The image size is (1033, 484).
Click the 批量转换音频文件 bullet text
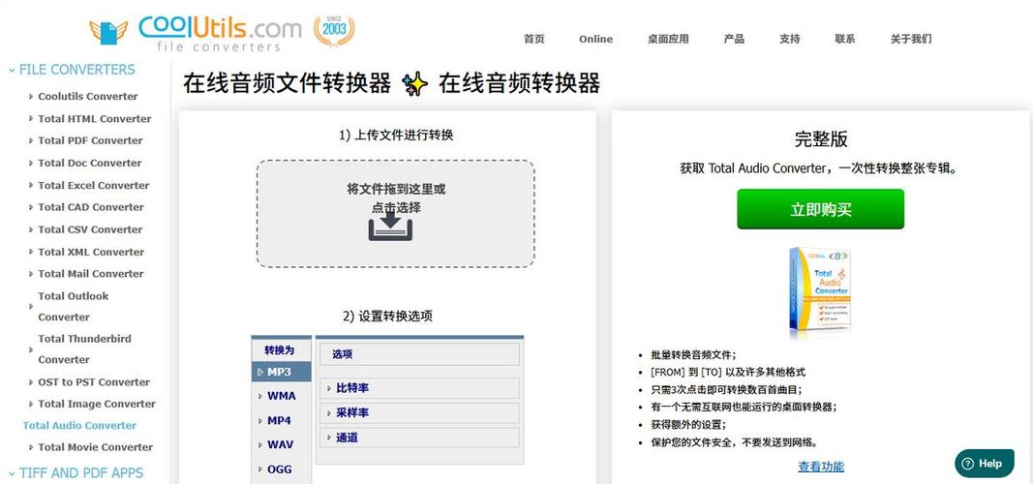(694, 355)
